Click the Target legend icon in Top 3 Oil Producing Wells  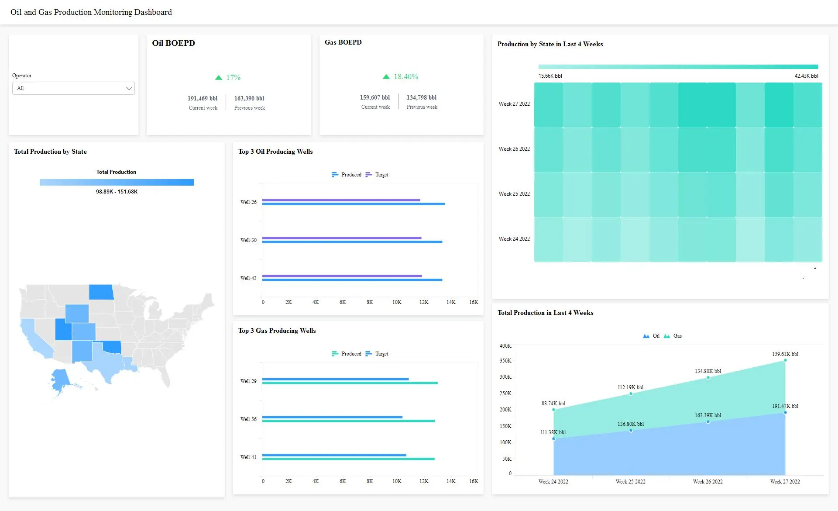pyautogui.click(x=369, y=174)
